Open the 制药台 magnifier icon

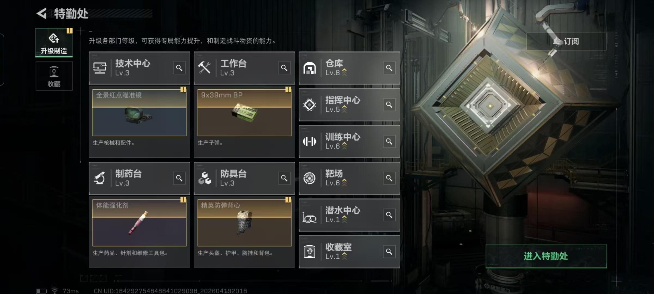(179, 178)
